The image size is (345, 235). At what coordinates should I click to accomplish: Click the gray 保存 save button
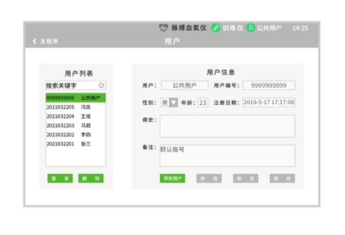coord(282,178)
